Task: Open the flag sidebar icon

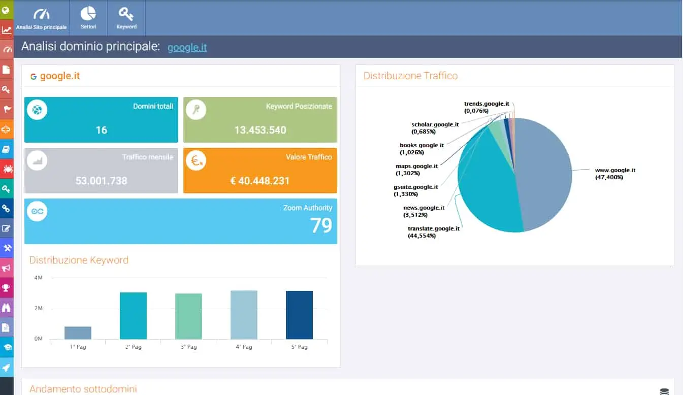Action: tap(7, 109)
